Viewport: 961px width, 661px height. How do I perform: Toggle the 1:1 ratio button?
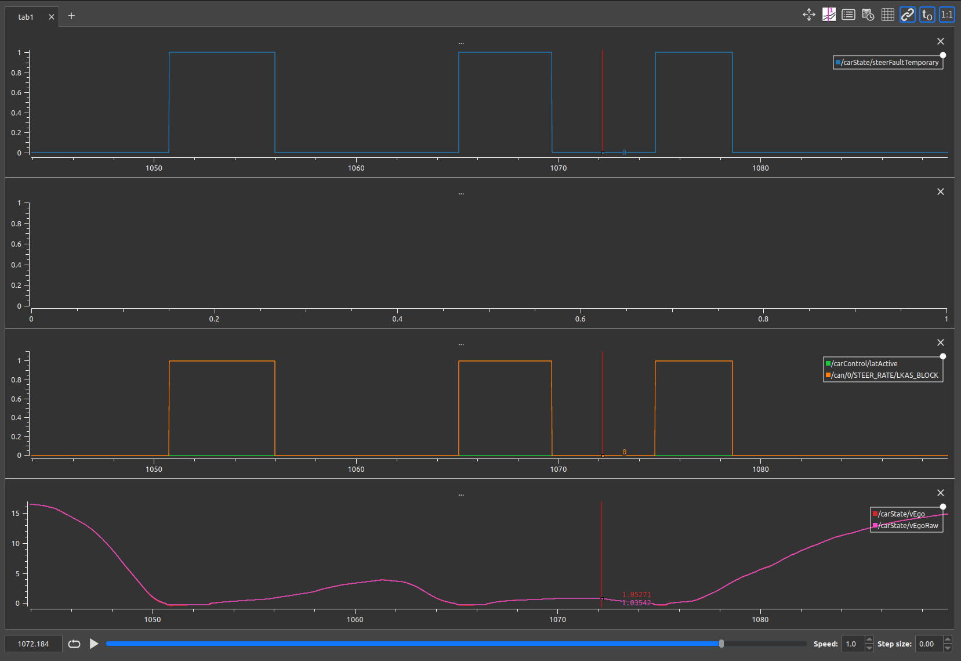click(x=947, y=15)
